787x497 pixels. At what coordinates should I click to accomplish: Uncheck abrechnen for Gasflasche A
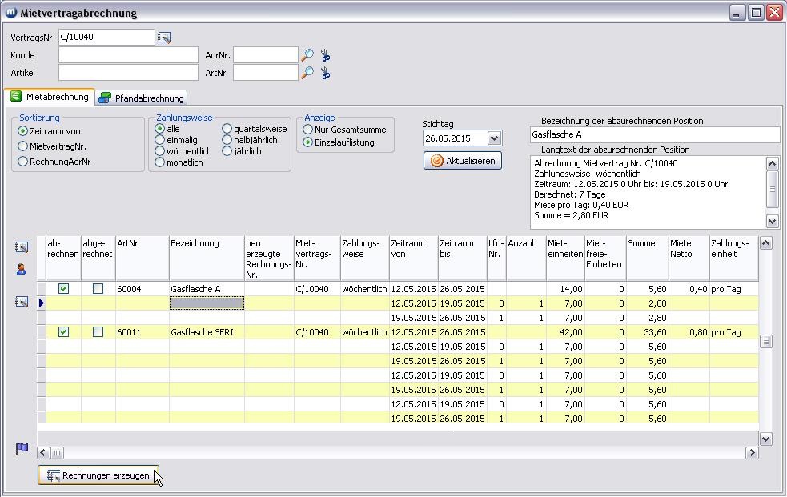pos(64,289)
